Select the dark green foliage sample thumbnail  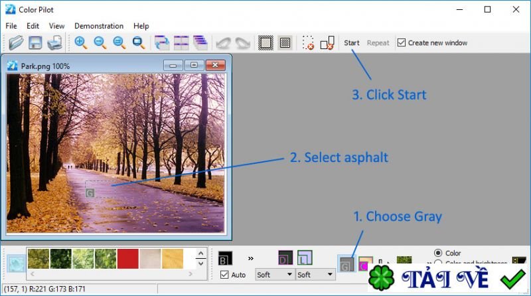pos(60,259)
